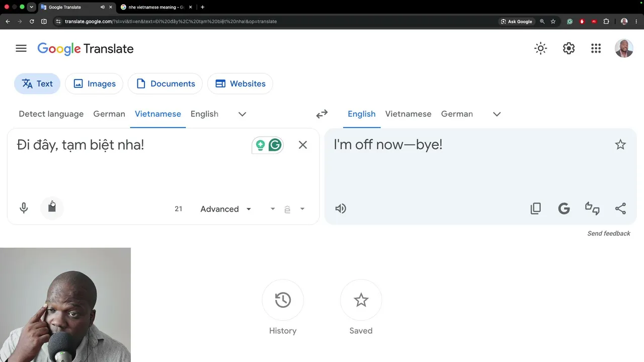Click the Google Translate logo
Viewport: 644px width, 362px height.
(86, 49)
